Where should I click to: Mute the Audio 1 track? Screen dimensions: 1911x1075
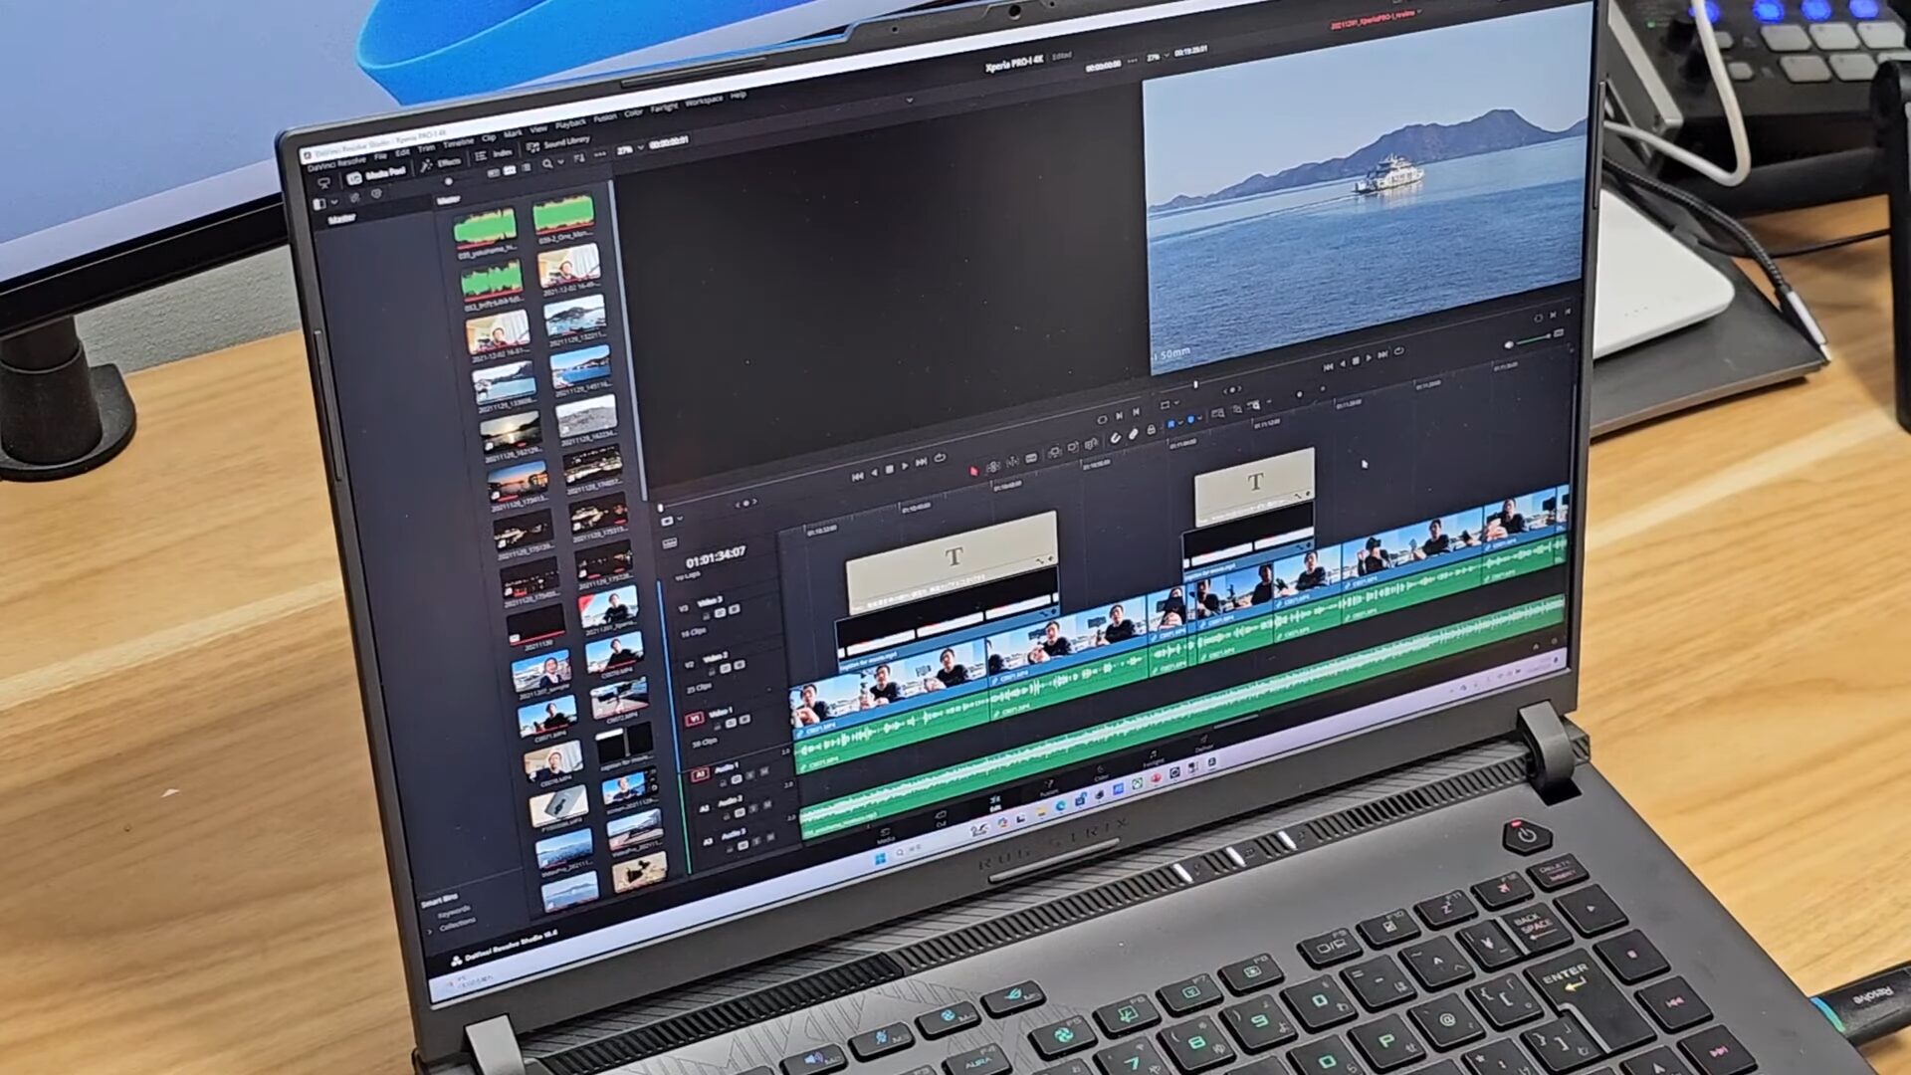(764, 771)
